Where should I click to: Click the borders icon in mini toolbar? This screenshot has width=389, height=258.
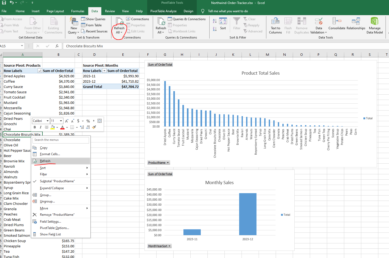tap(72, 127)
